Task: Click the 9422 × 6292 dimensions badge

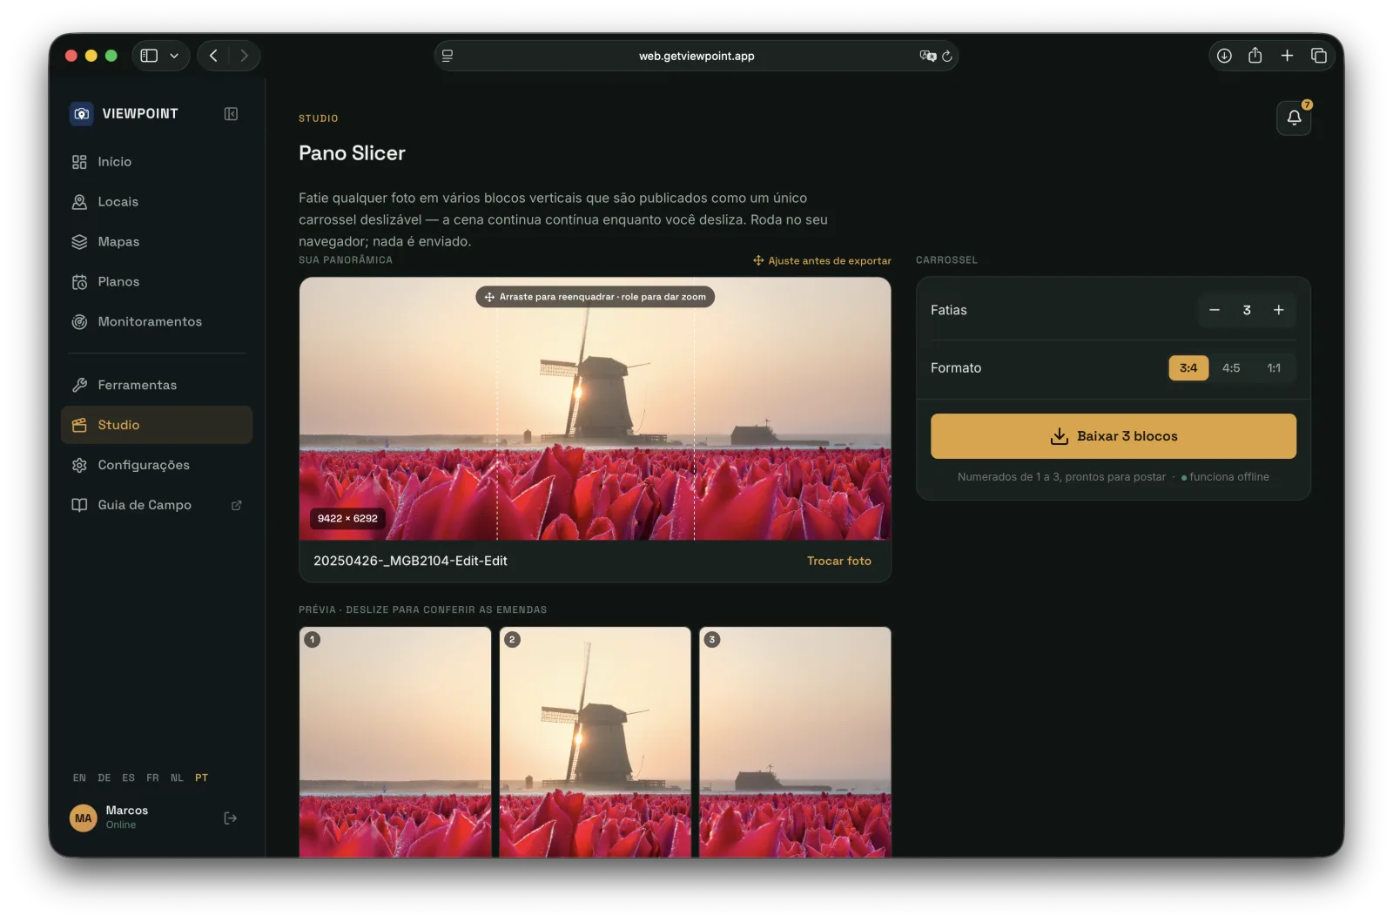Action: click(347, 518)
